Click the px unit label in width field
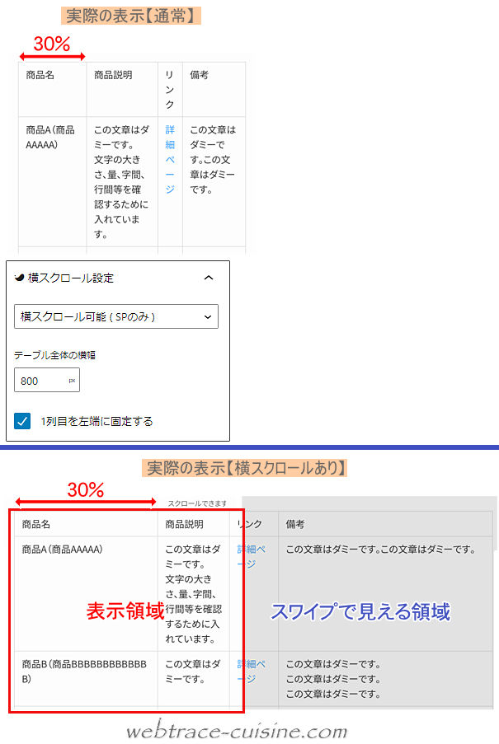 pyautogui.click(x=72, y=381)
